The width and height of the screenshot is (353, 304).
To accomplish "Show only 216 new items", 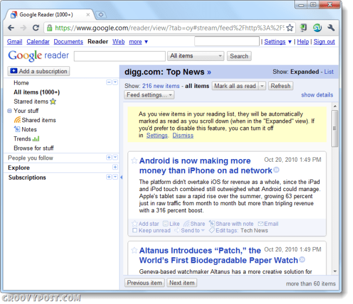I will [161, 86].
